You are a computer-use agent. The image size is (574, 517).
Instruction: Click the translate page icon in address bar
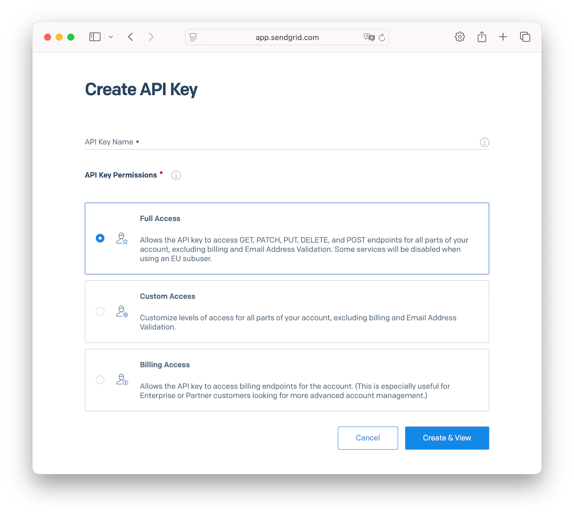click(x=369, y=37)
